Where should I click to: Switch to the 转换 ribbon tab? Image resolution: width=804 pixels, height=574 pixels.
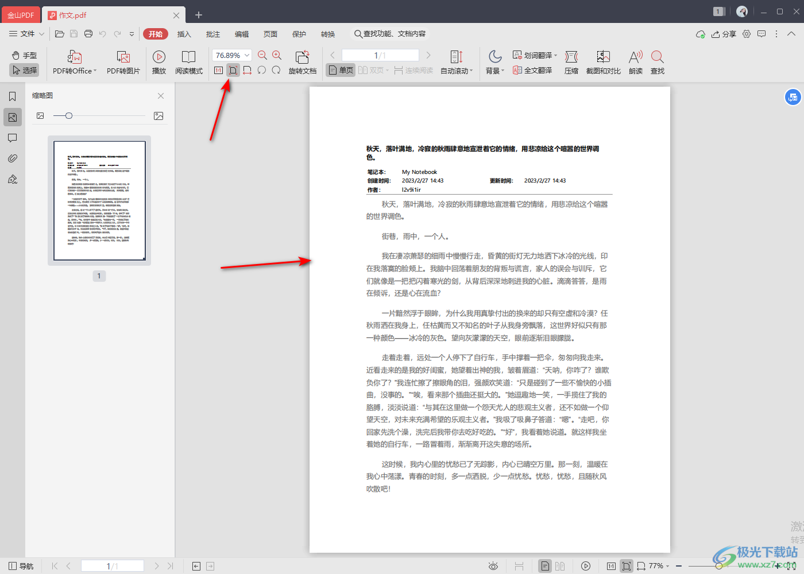coord(328,34)
